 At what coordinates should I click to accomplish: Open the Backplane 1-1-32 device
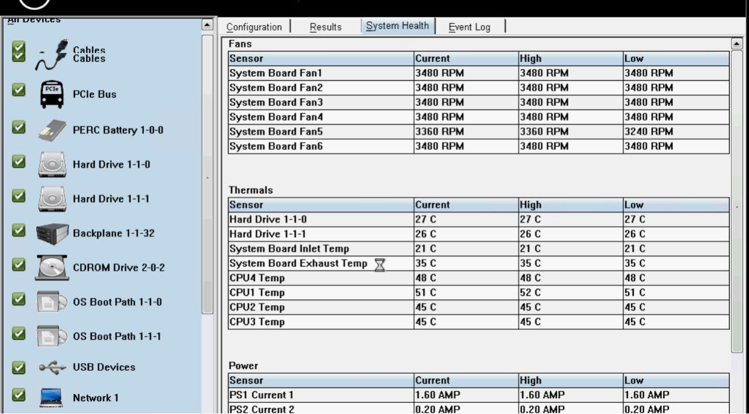click(x=51, y=233)
